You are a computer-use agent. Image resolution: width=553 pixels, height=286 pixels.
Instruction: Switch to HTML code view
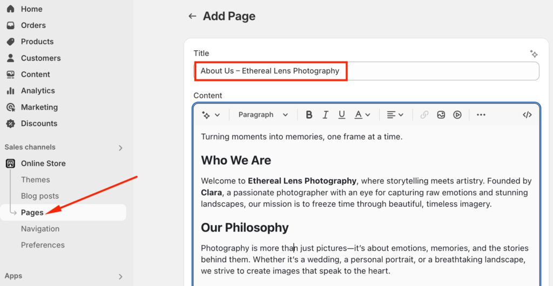point(527,115)
